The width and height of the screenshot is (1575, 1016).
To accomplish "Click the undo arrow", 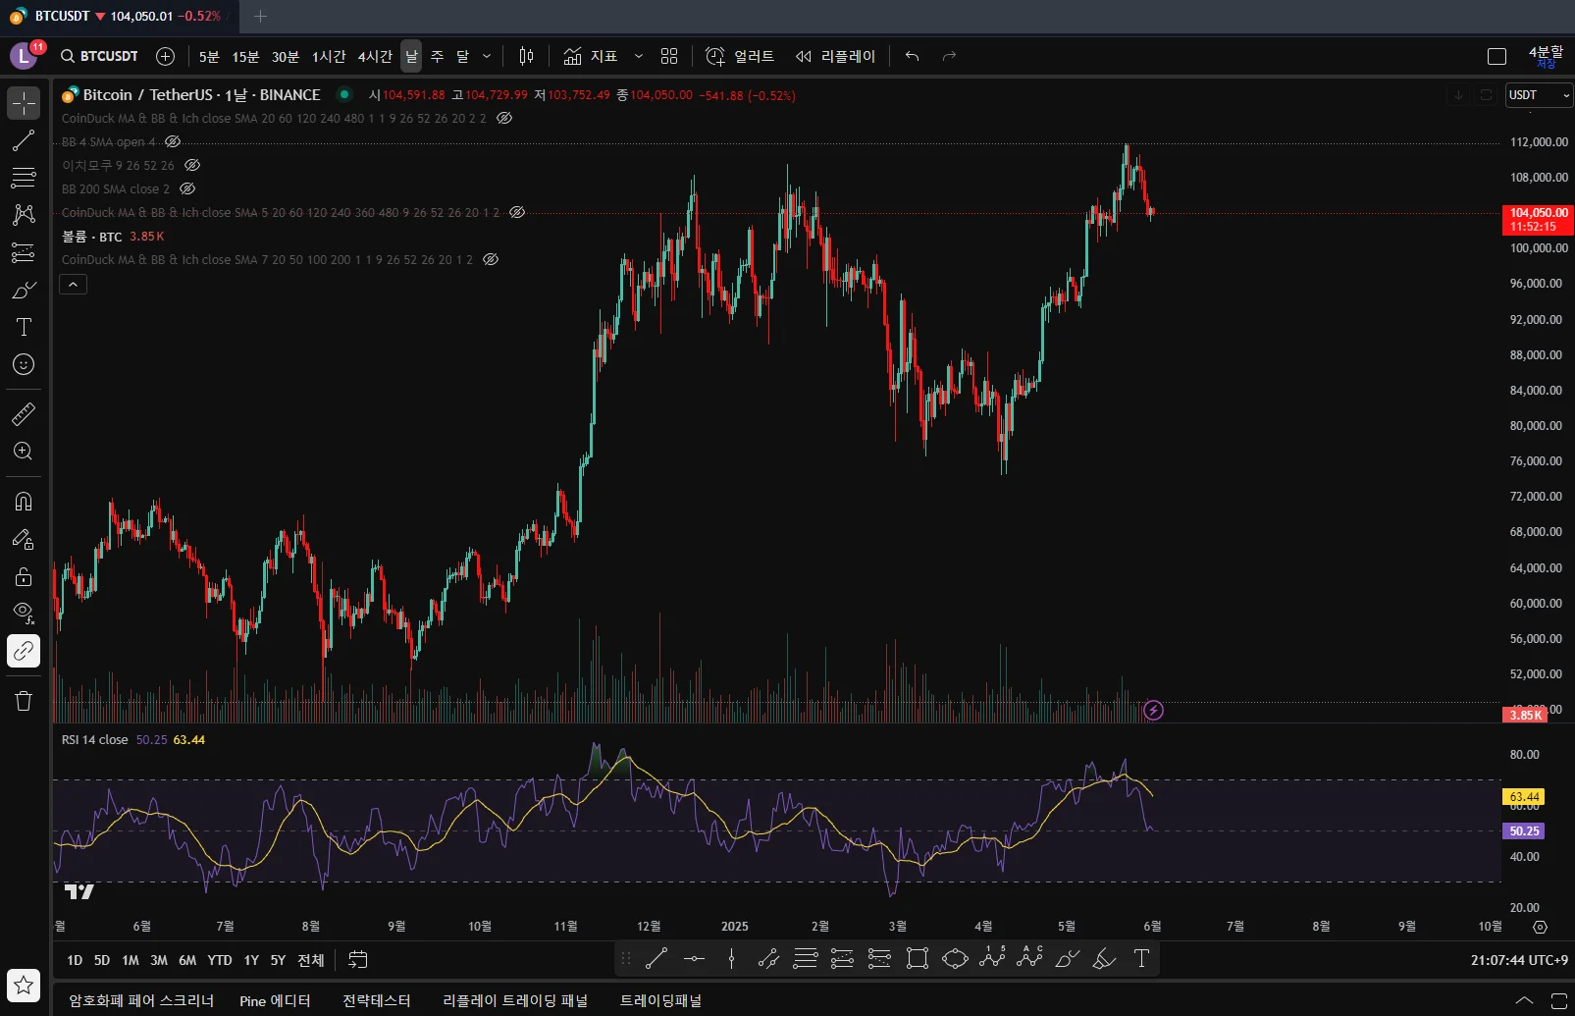I will (912, 56).
